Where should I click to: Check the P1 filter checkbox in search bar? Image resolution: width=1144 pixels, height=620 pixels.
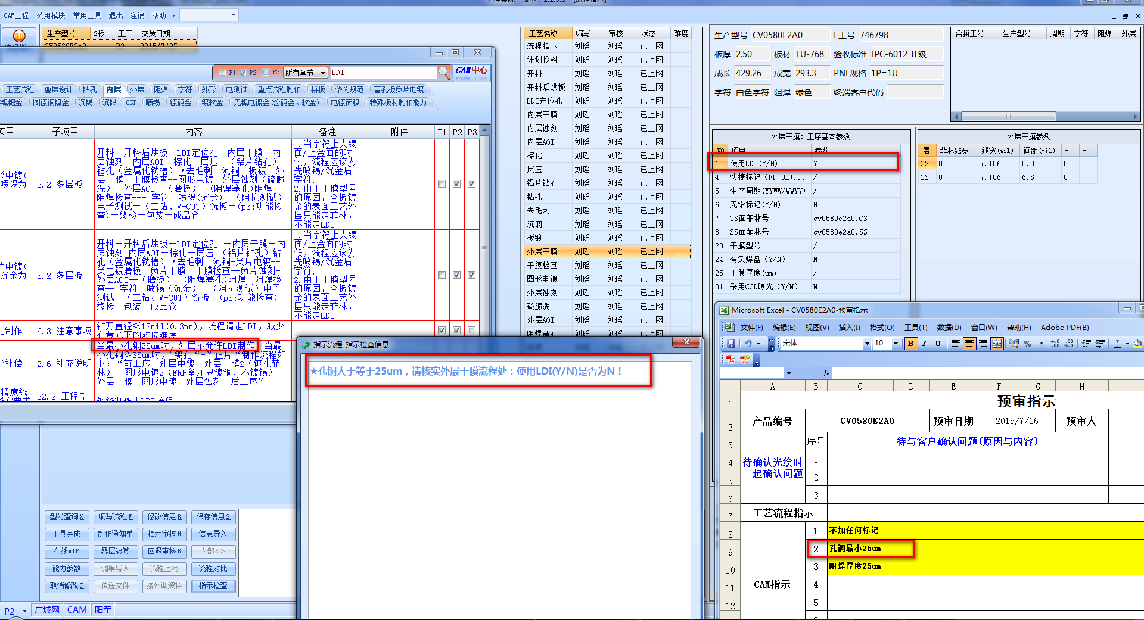coord(223,73)
